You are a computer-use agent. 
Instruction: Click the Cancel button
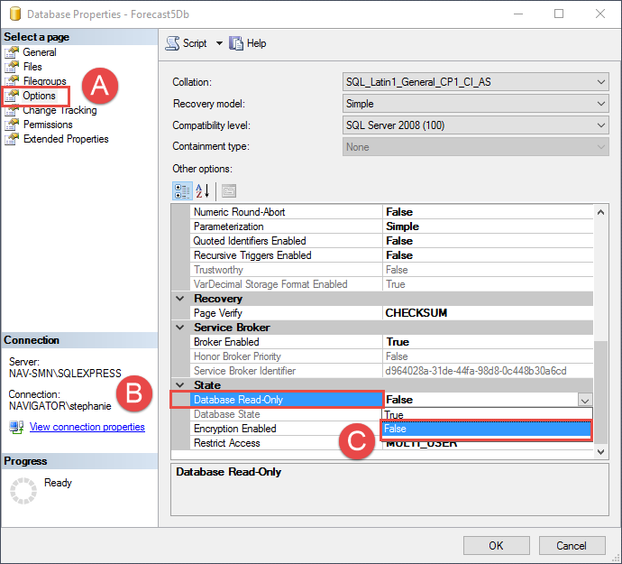tap(571, 545)
